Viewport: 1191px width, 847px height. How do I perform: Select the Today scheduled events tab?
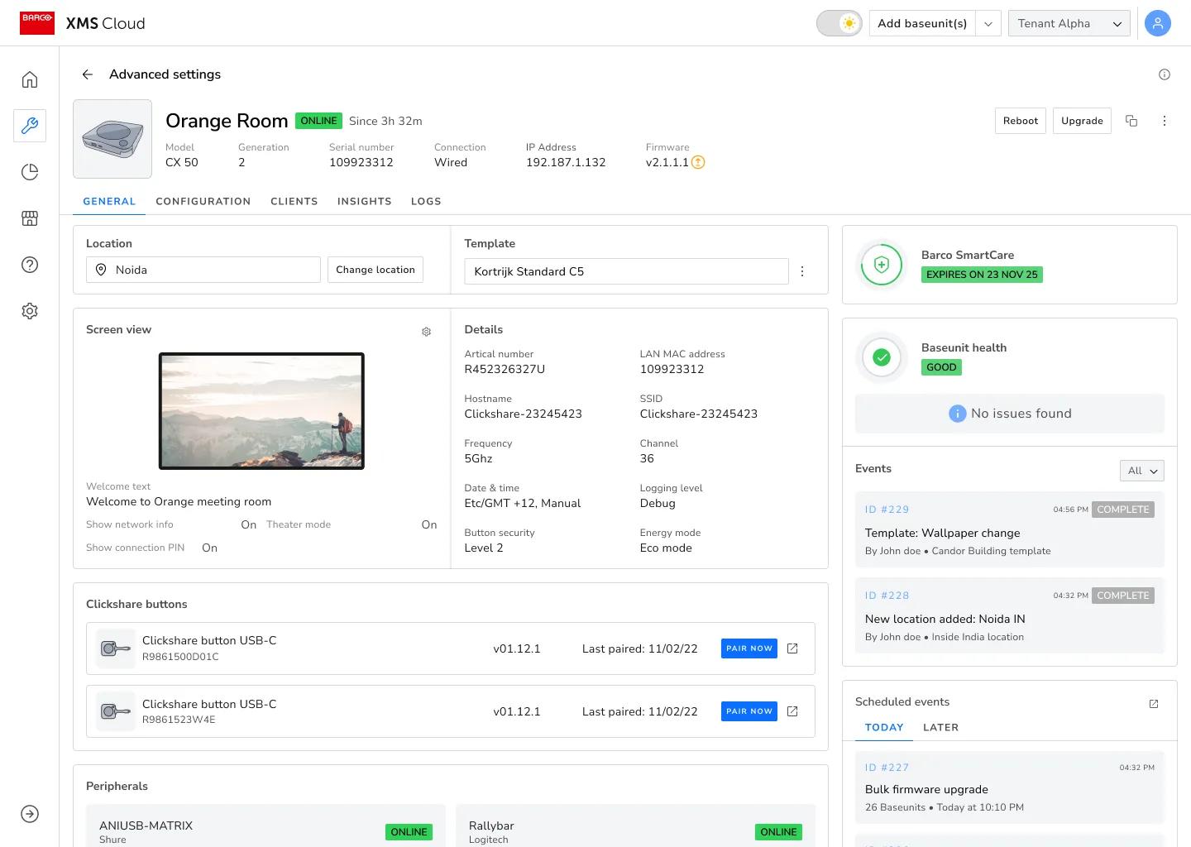[884, 727]
